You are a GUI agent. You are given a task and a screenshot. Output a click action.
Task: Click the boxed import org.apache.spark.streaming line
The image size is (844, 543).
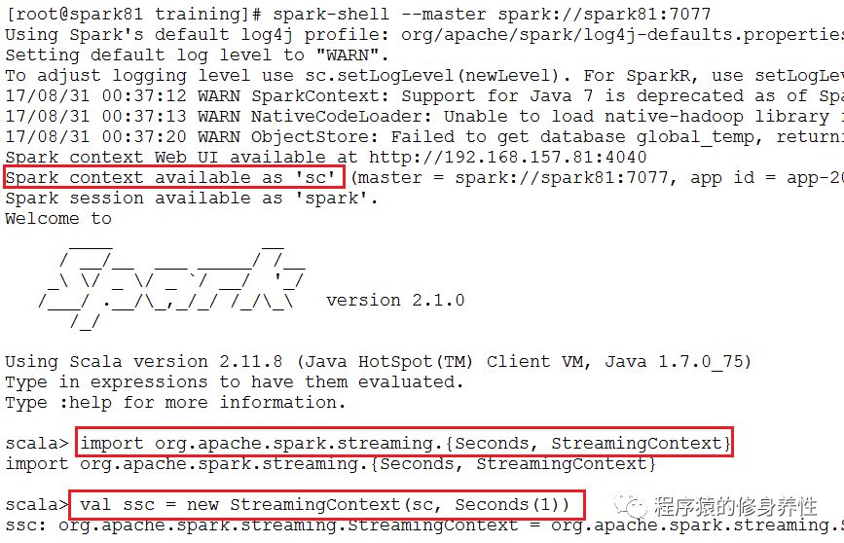[x=404, y=443]
